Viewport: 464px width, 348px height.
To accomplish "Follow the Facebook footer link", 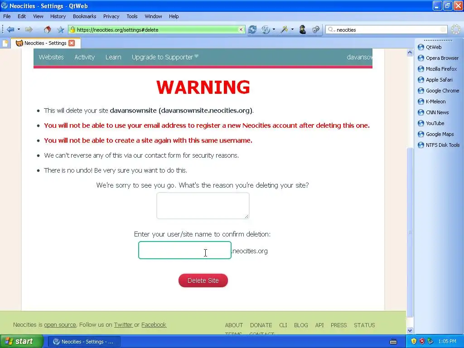I will point(154,324).
